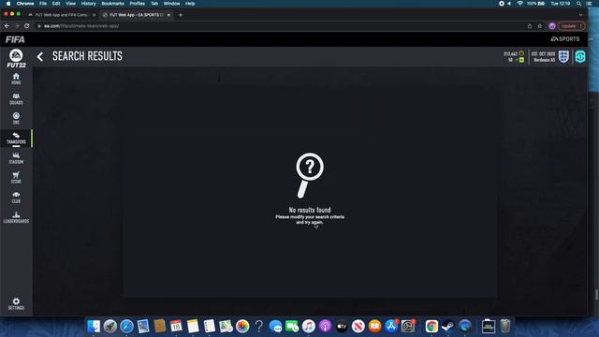The width and height of the screenshot is (599, 337).
Task: Open the Window menu
Action: (x=171, y=4)
